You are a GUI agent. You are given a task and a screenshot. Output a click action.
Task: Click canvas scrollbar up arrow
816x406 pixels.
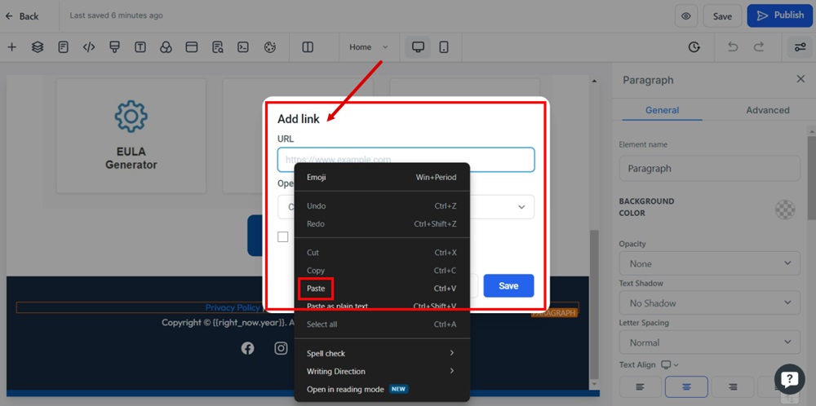(x=594, y=81)
